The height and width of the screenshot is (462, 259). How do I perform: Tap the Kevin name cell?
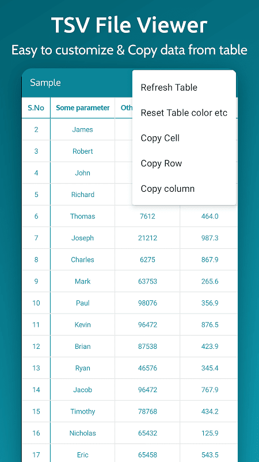[82, 325]
